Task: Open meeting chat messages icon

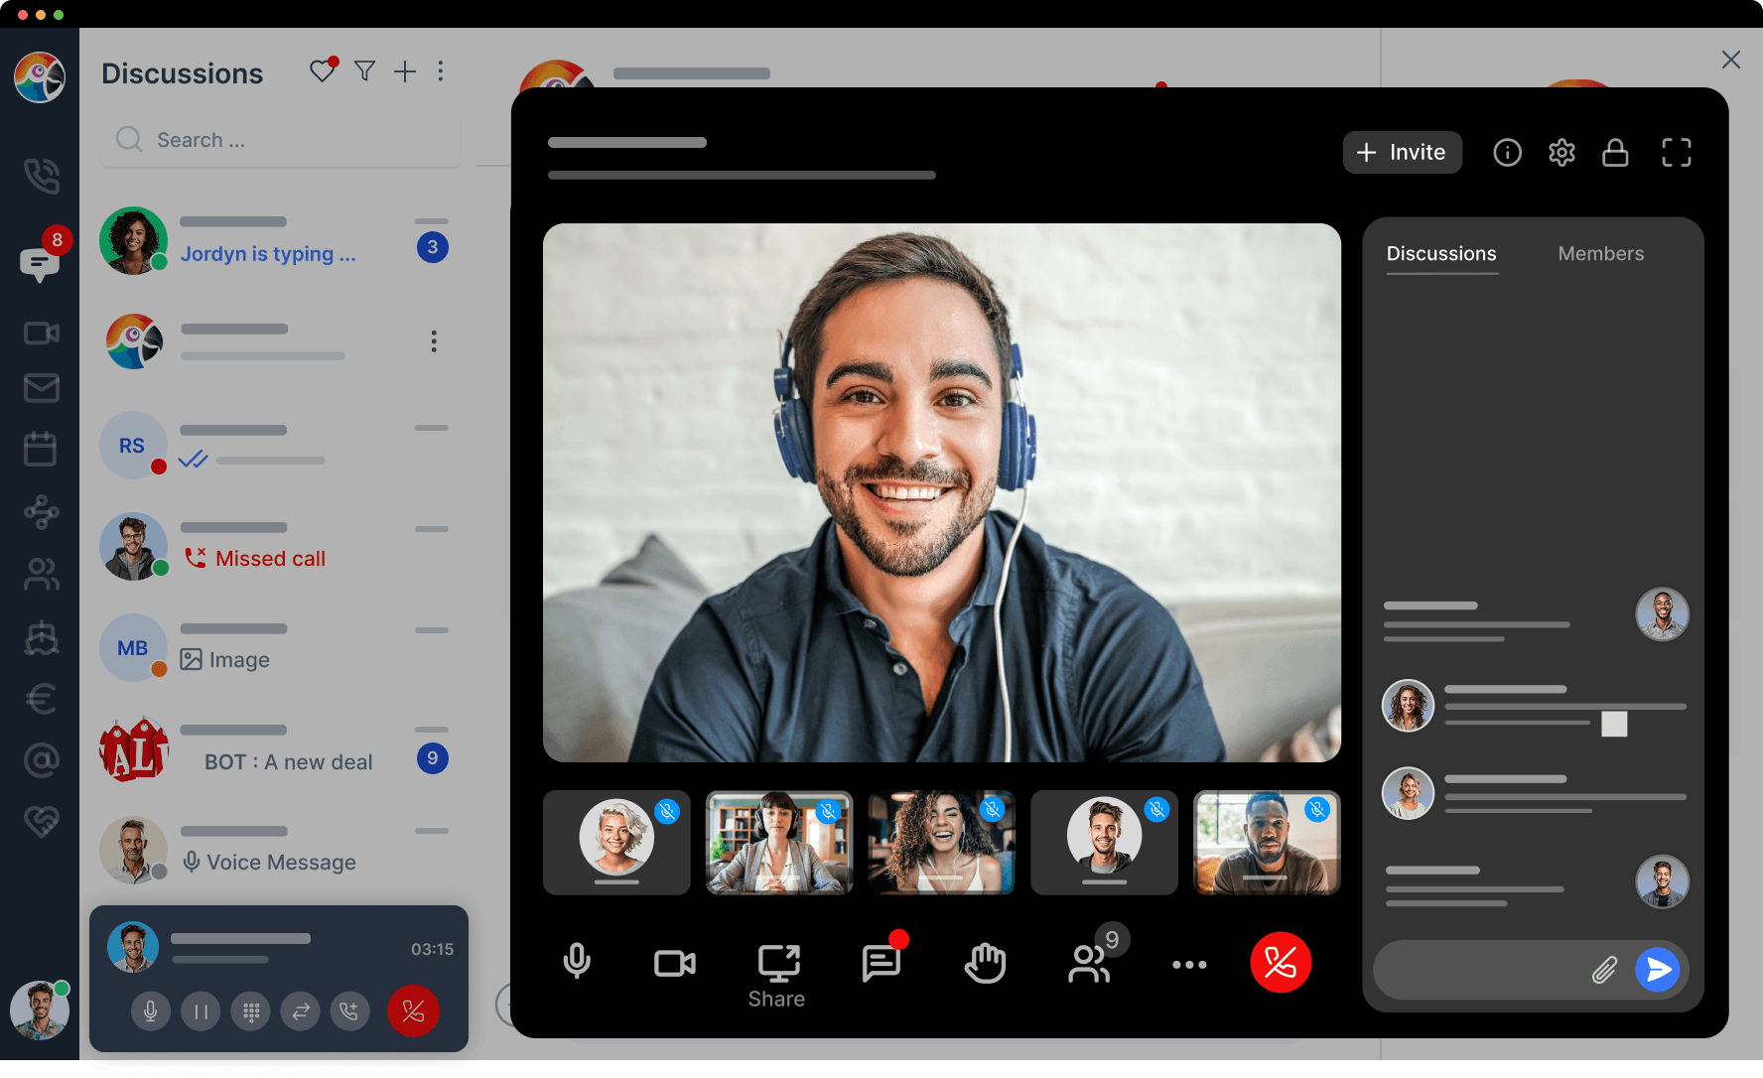Action: (x=881, y=963)
